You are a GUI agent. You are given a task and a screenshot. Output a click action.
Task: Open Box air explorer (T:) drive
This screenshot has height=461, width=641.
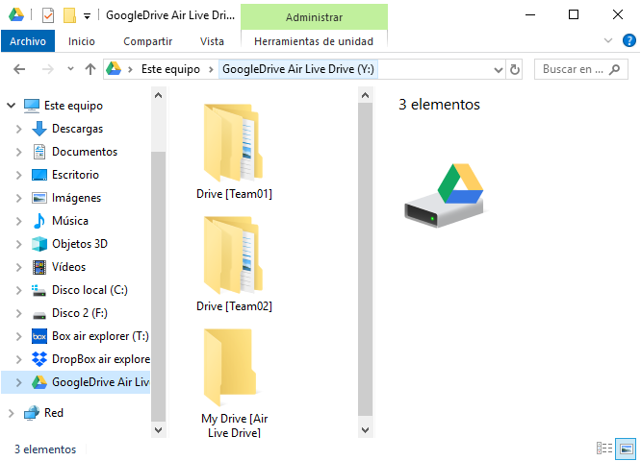[x=100, y=336]
